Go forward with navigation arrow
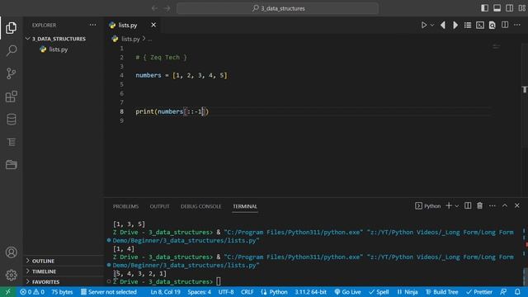 point(167,8)
